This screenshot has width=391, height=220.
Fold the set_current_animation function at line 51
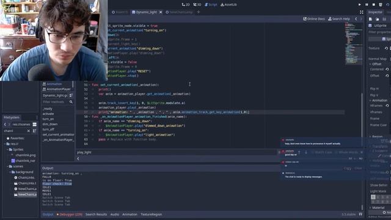tap(89, 85)
